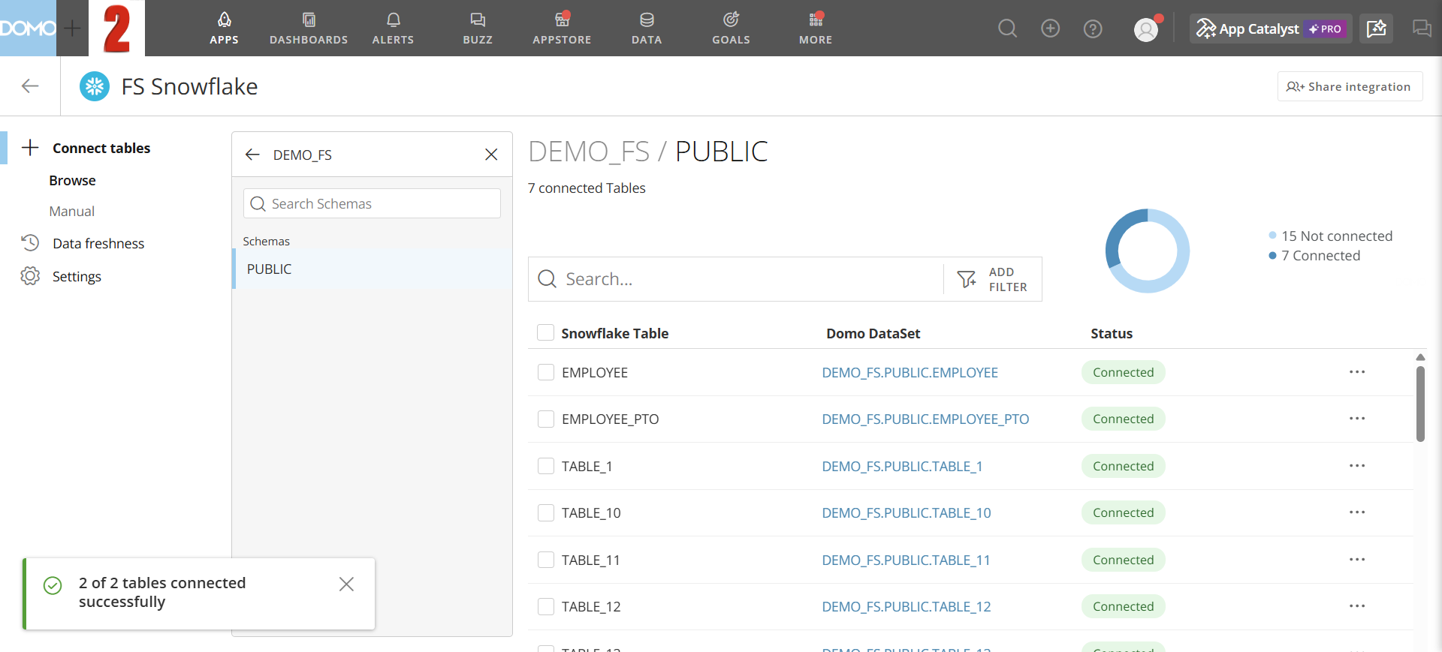Click the table Search field

[736, 279]
